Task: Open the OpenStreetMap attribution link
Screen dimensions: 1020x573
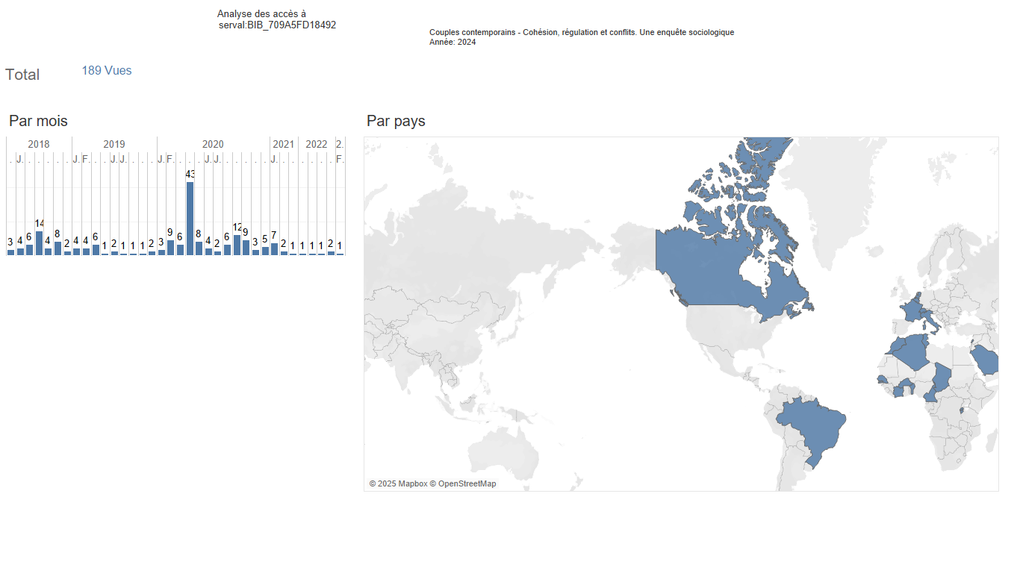Action: (x=463, y=483)
